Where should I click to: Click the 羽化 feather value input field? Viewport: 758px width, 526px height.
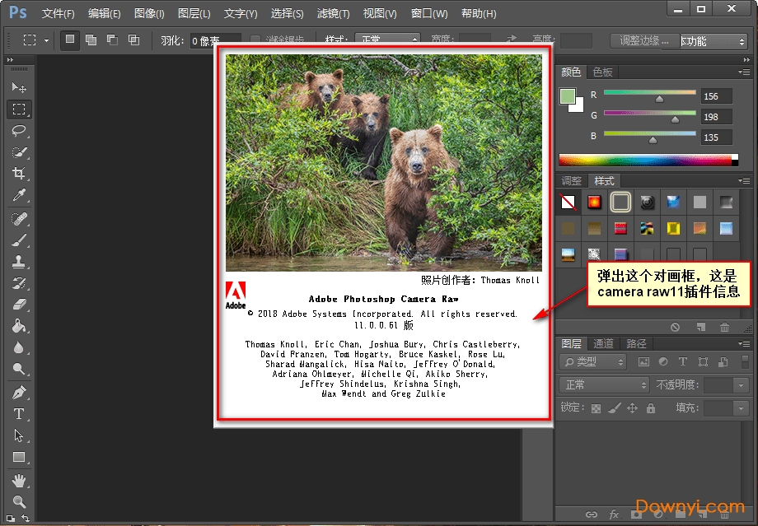(213, 40)
